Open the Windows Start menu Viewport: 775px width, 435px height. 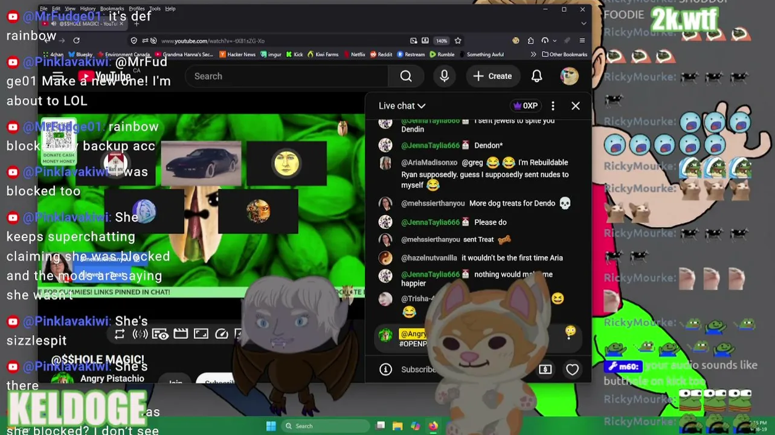pyautogui.click(x=271, y=426)
